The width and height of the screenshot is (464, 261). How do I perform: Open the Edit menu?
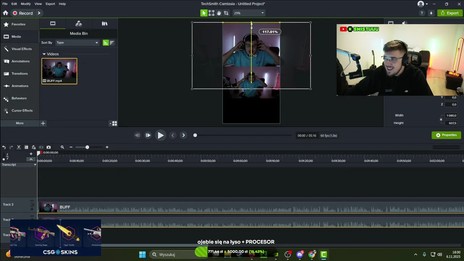[14, 4]
